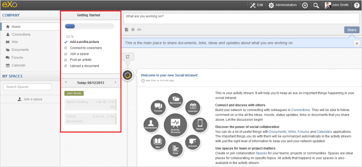362x167 pixels.
Task: Follow the Spaces link in welcome text
Action: 261,154
